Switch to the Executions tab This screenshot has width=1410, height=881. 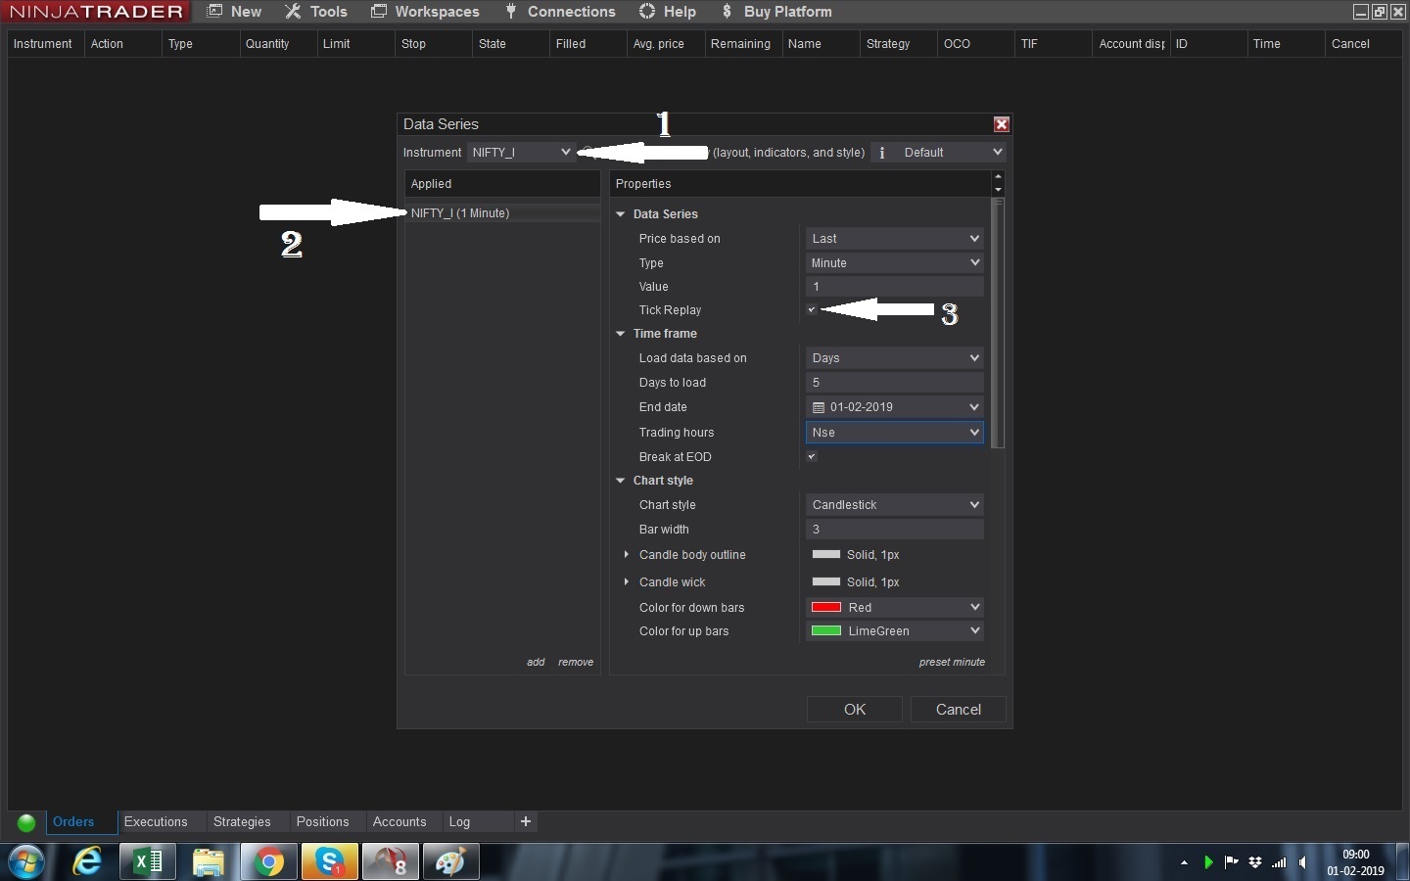pyautogui.click(x=156, y=822)
